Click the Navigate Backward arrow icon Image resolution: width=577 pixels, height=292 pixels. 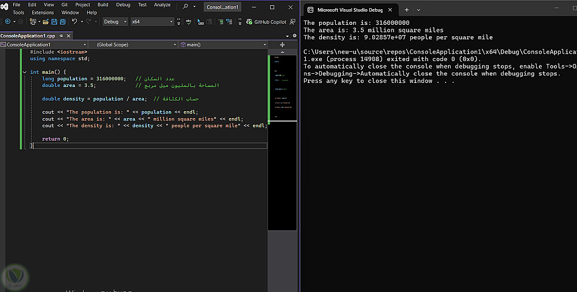coord(7,22)
